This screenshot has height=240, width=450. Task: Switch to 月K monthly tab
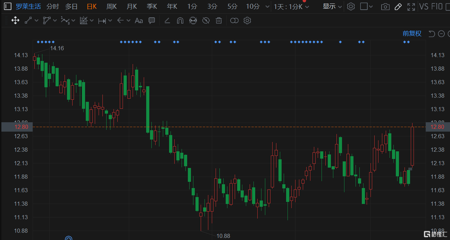(132, 7)
